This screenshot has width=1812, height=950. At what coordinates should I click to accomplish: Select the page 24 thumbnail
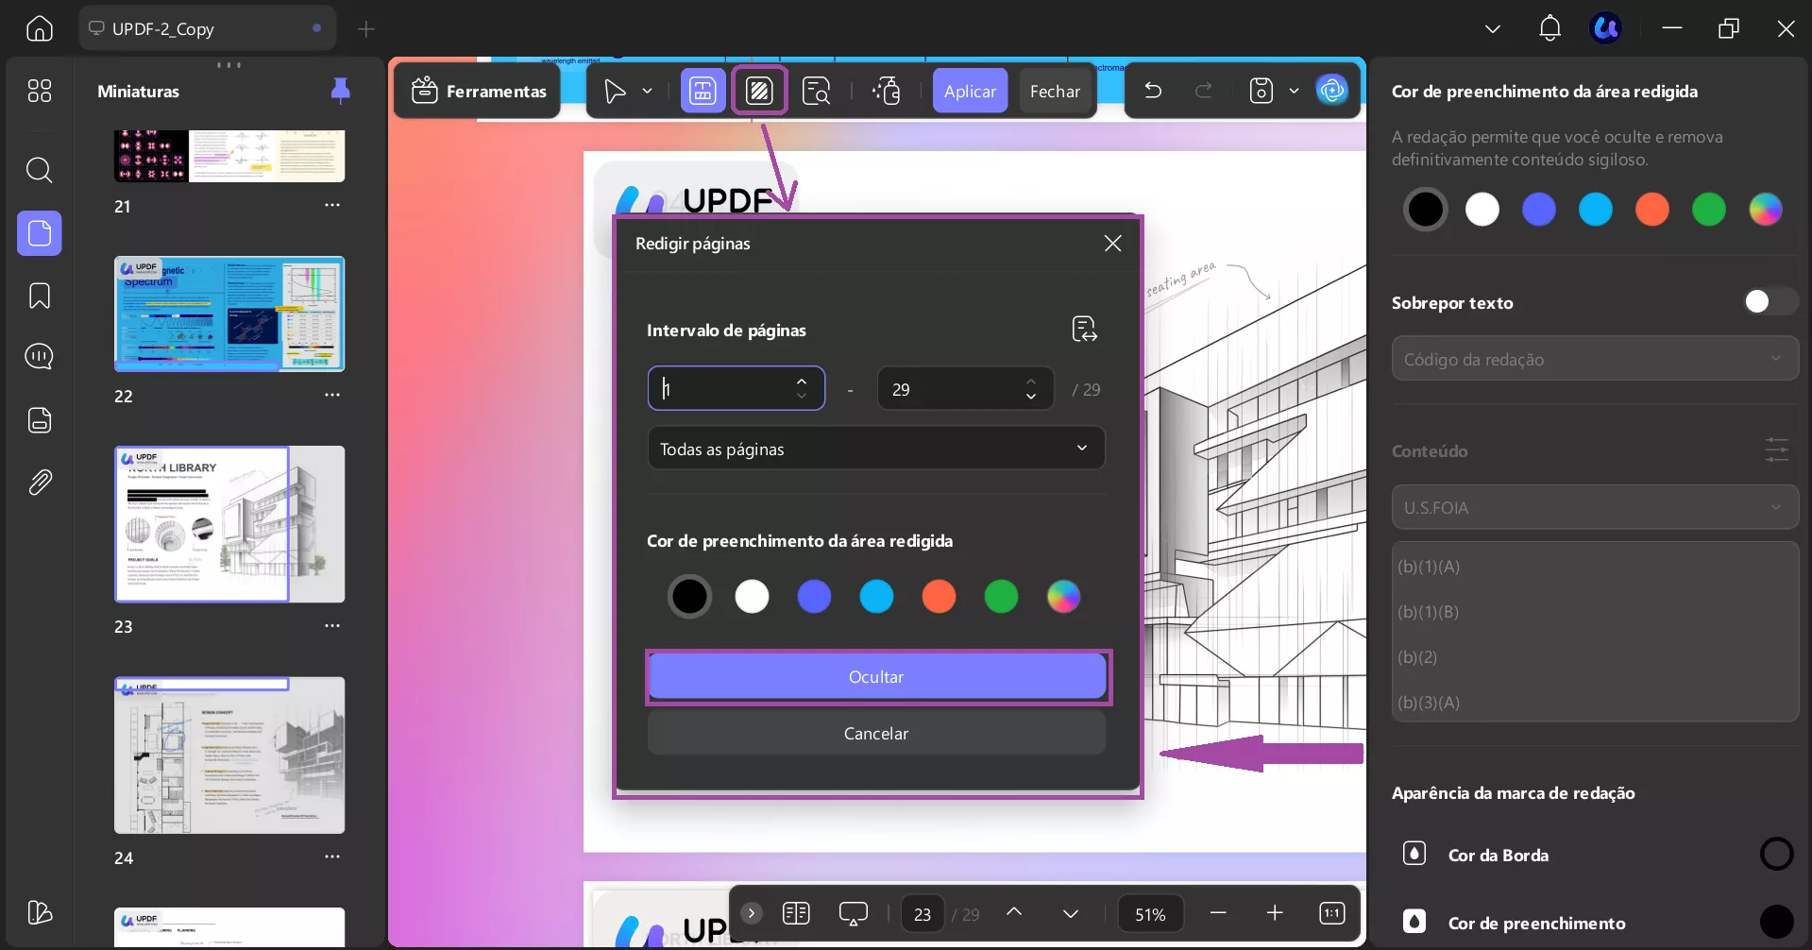pos(229,755)
